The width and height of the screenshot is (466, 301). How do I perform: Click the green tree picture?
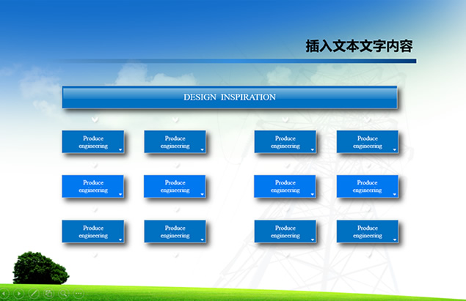40,268
